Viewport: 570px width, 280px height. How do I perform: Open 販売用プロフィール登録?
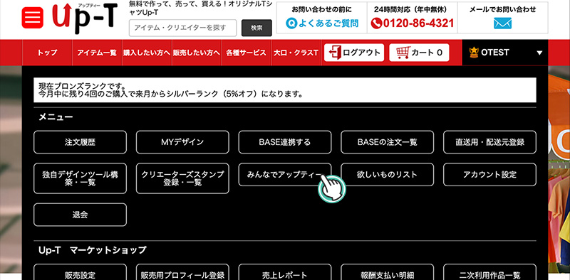pyautogui.click(x=182, y=272)
